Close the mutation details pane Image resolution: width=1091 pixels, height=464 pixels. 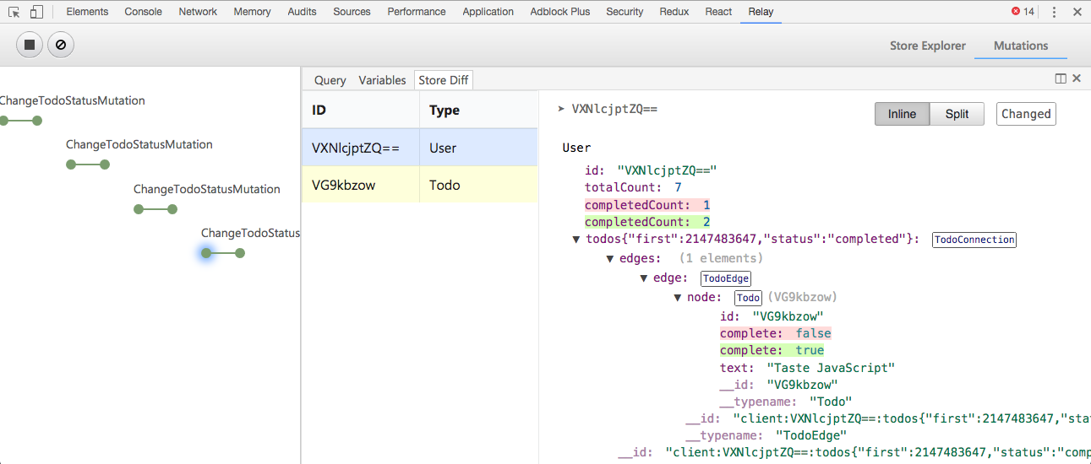[x=1077, y=78]
